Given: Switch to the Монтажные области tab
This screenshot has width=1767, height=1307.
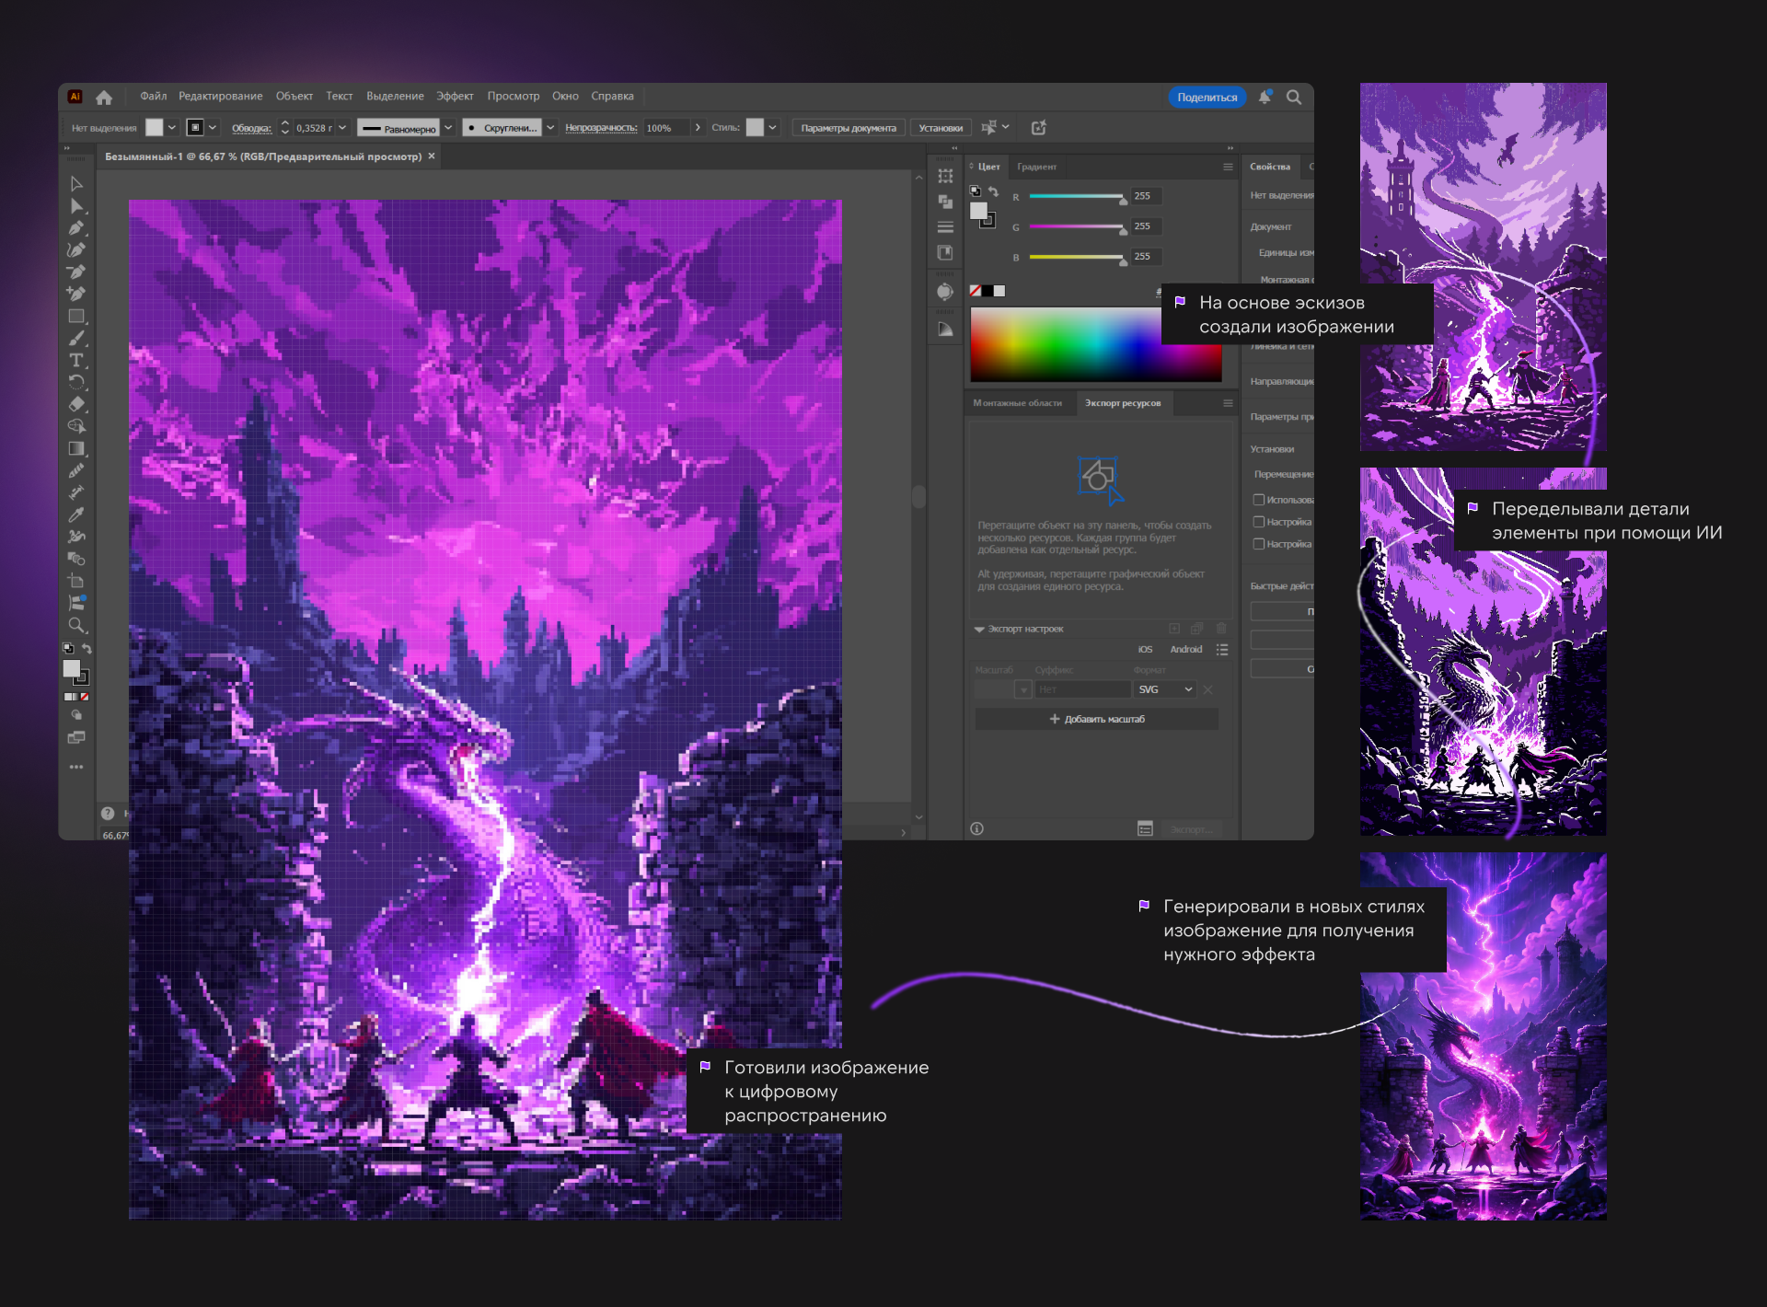Looking at the screenshot, I should tap(1017, 403).
